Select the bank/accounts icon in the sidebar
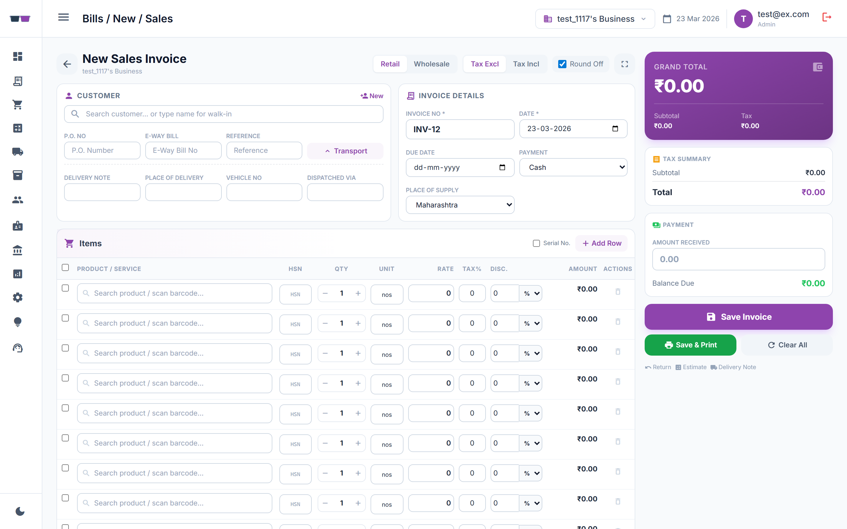 [x=17, y=250]
